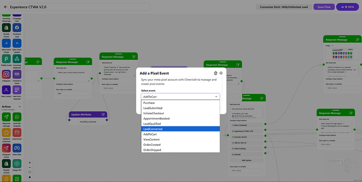Viewport: 362px width, 182px height.
Task: Select LeadQualified in the dropdown list
Action: tap(180, 124)
